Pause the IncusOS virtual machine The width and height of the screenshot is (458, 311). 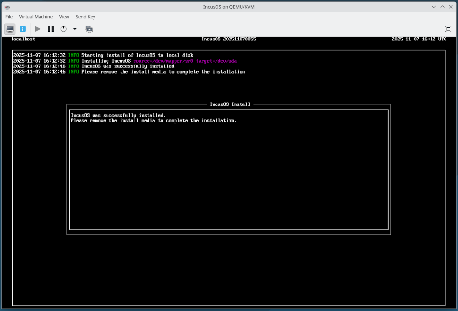pyautogui.click(x=51, y=29)
